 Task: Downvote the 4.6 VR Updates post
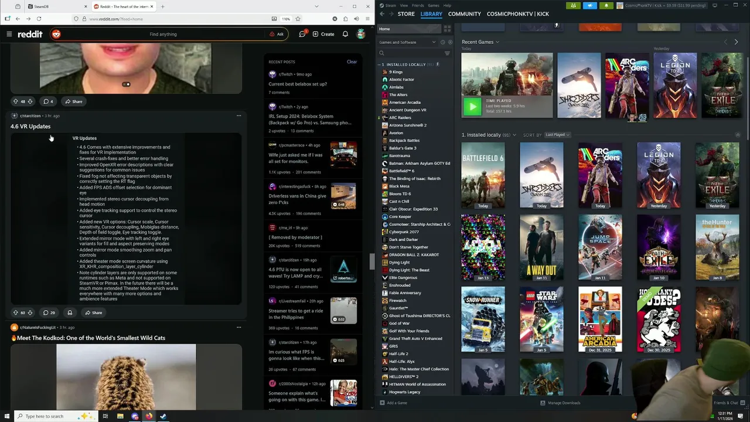[30, 312]
